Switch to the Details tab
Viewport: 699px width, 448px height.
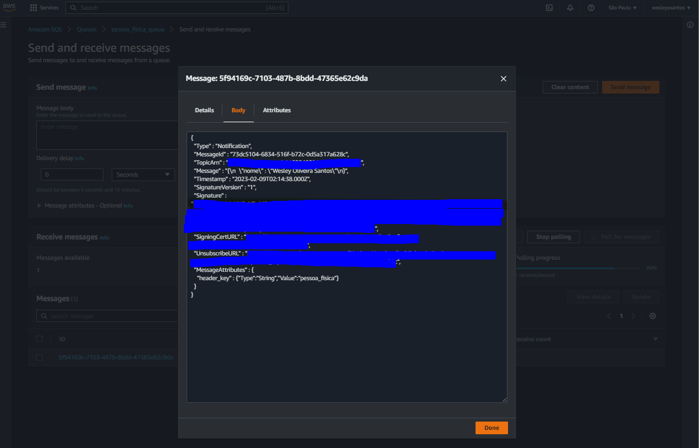pyautogui.click(x=204, y=110)
